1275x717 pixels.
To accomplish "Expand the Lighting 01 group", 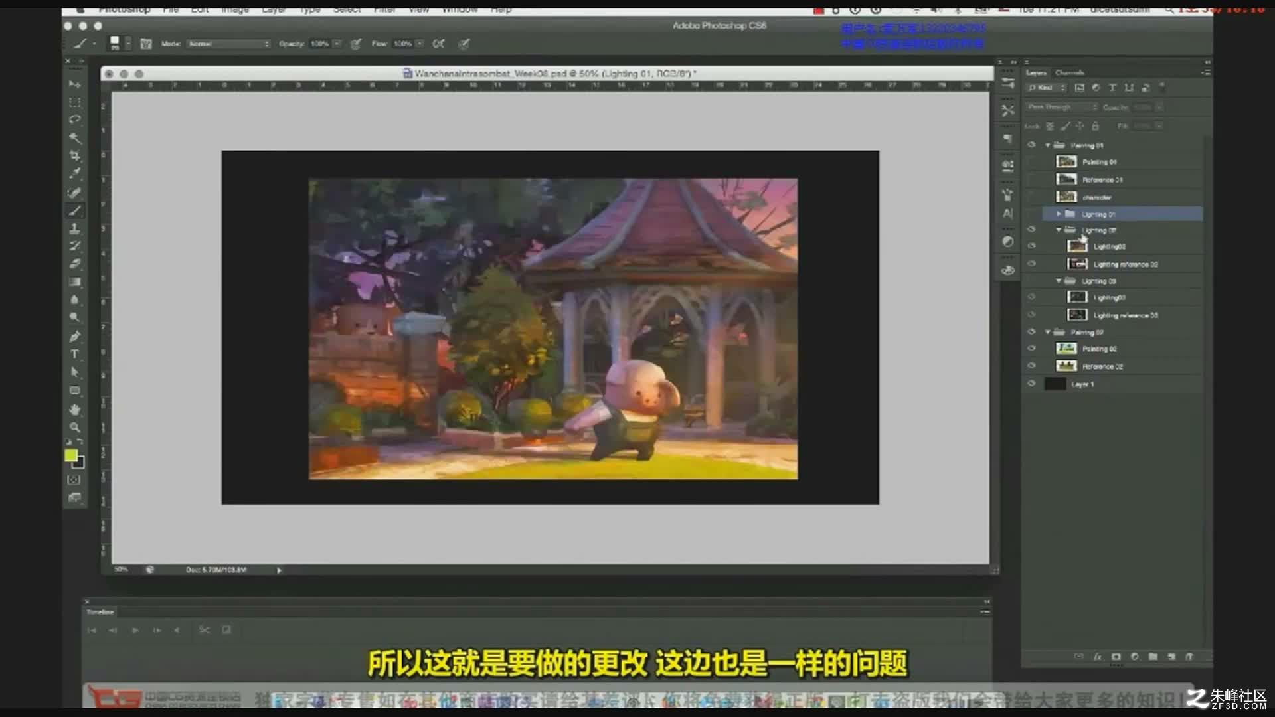I will (1059, 214).
